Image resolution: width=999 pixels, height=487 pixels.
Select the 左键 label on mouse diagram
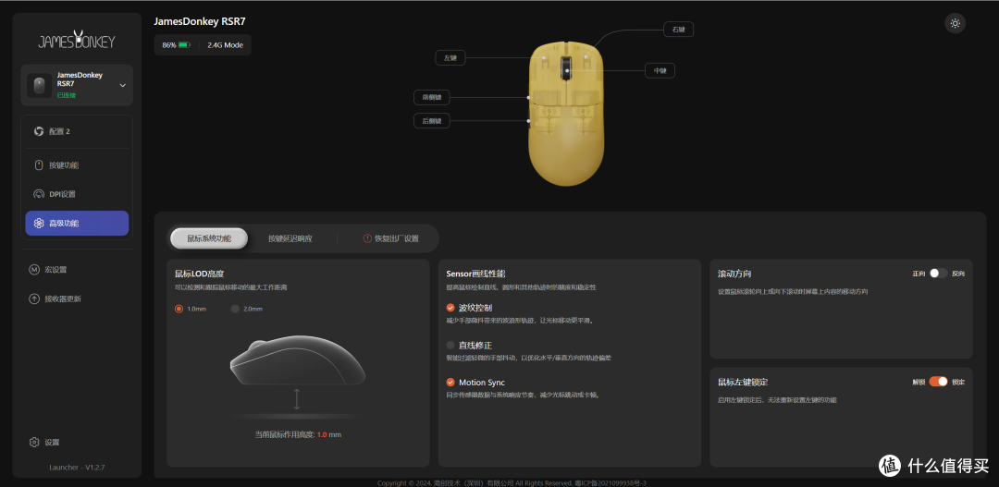[450, 58]
